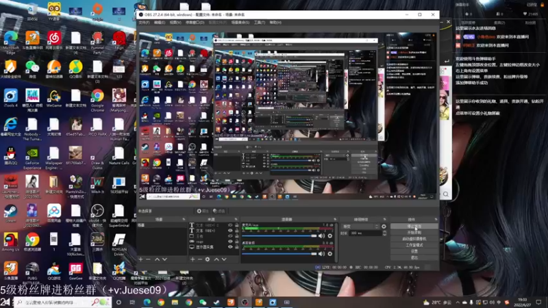The width and height of the screenshot is (548, 308).
Task: Open Google Chrome desktop shortcut
Action: click(97, 100)
